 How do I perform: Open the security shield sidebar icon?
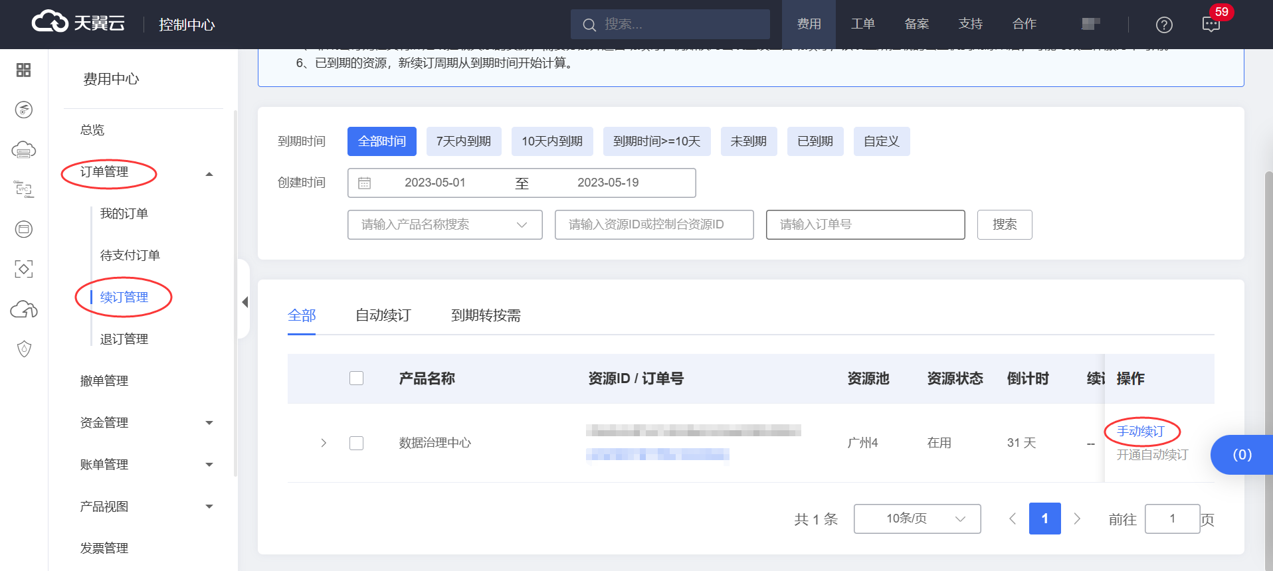tap(23, 349)
